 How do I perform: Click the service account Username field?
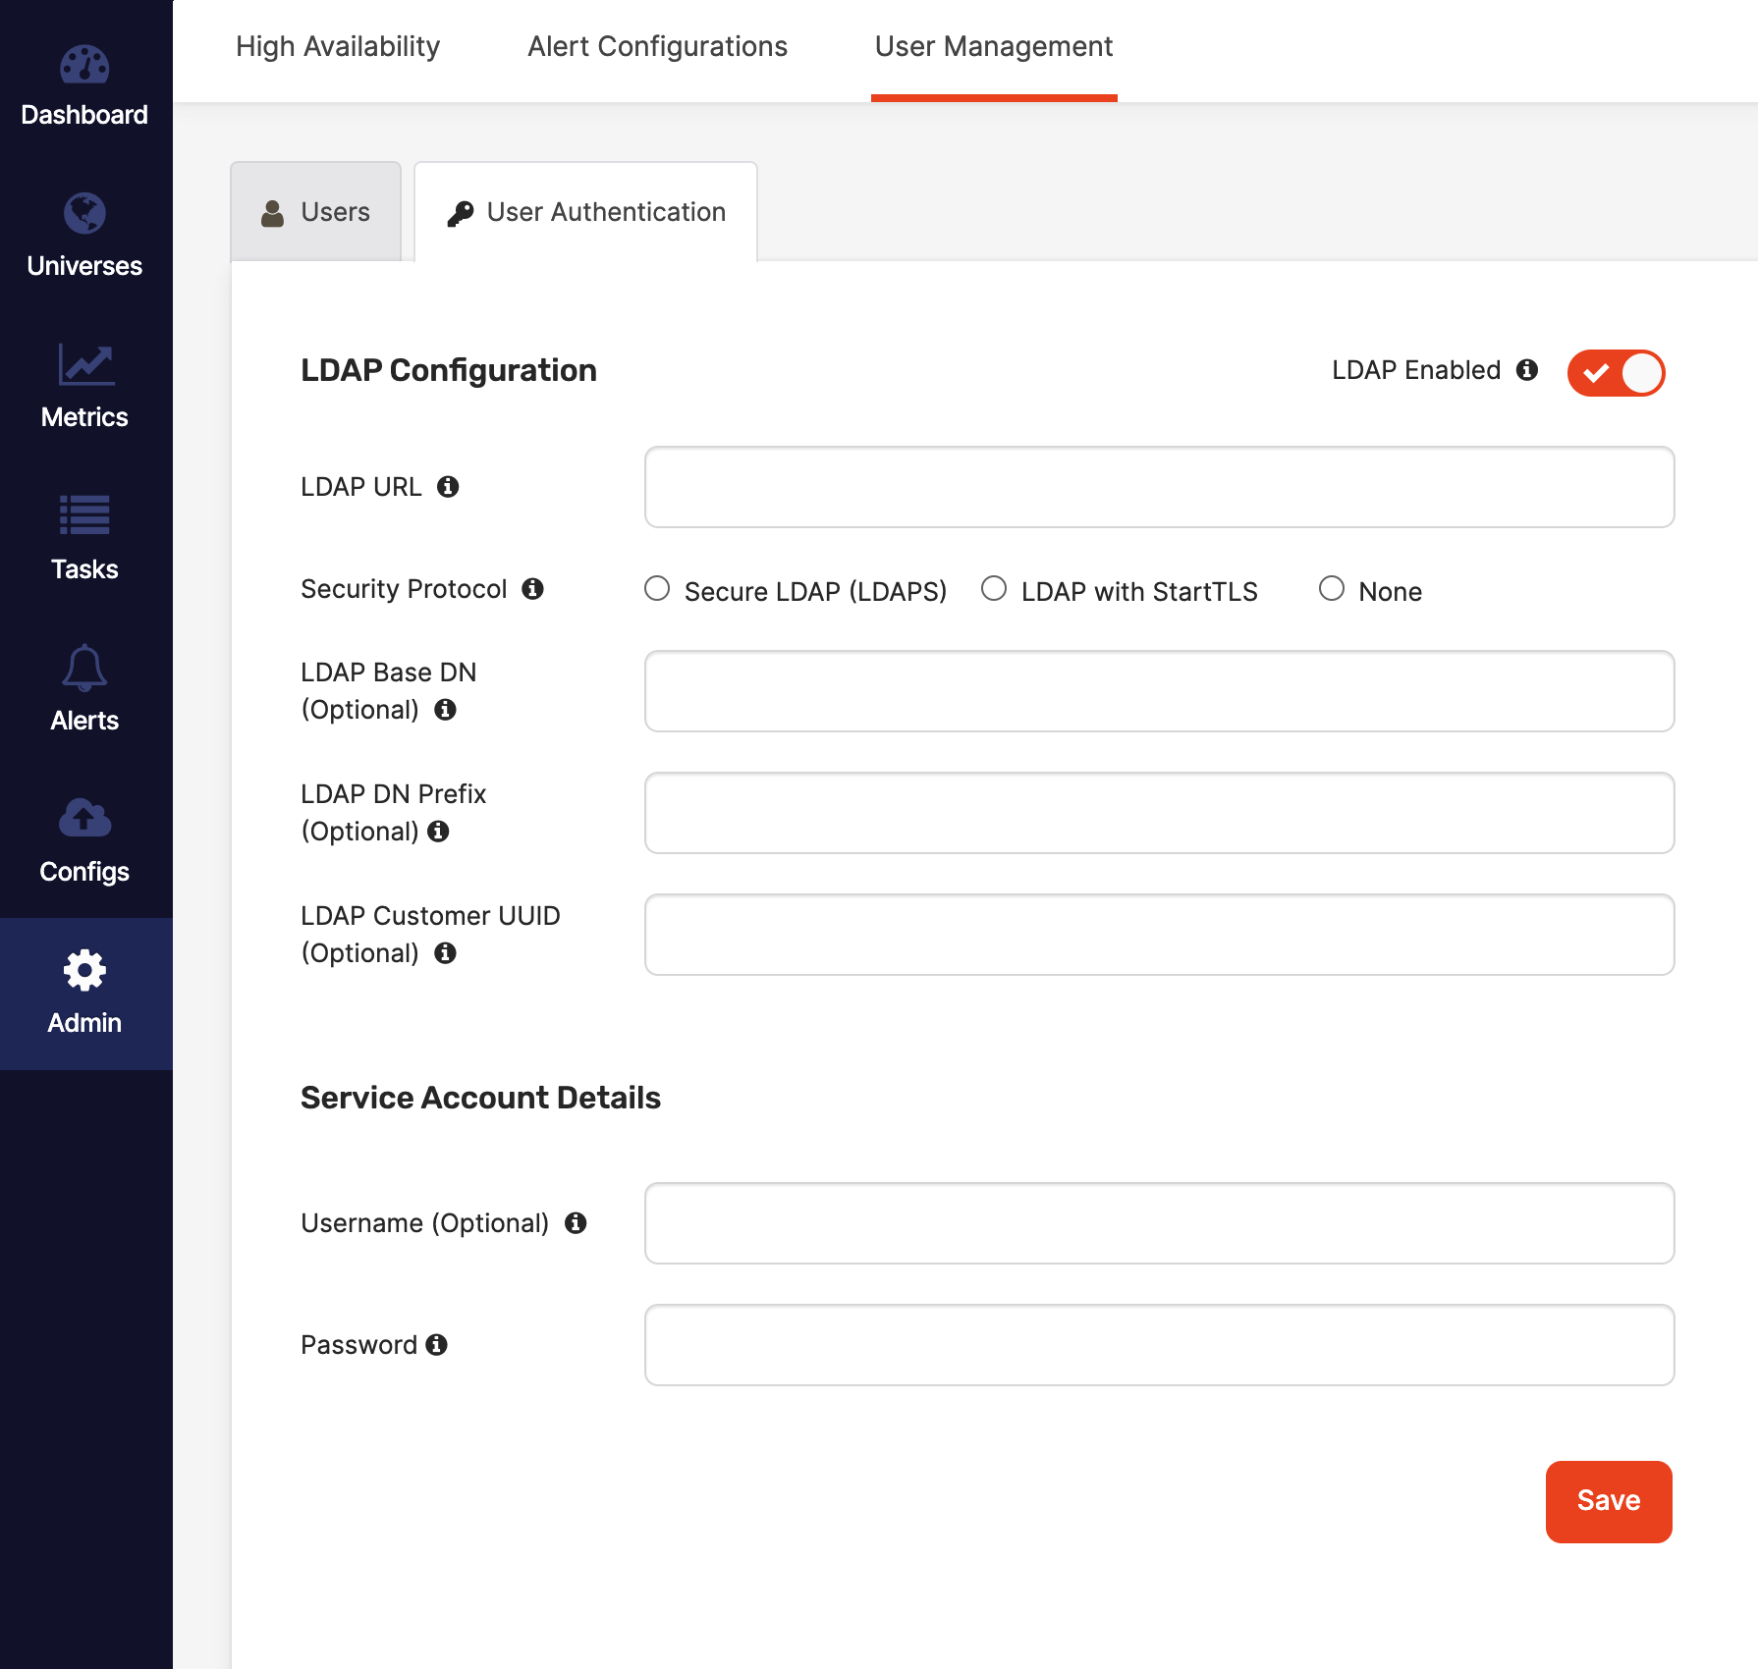point(1159,1223)
